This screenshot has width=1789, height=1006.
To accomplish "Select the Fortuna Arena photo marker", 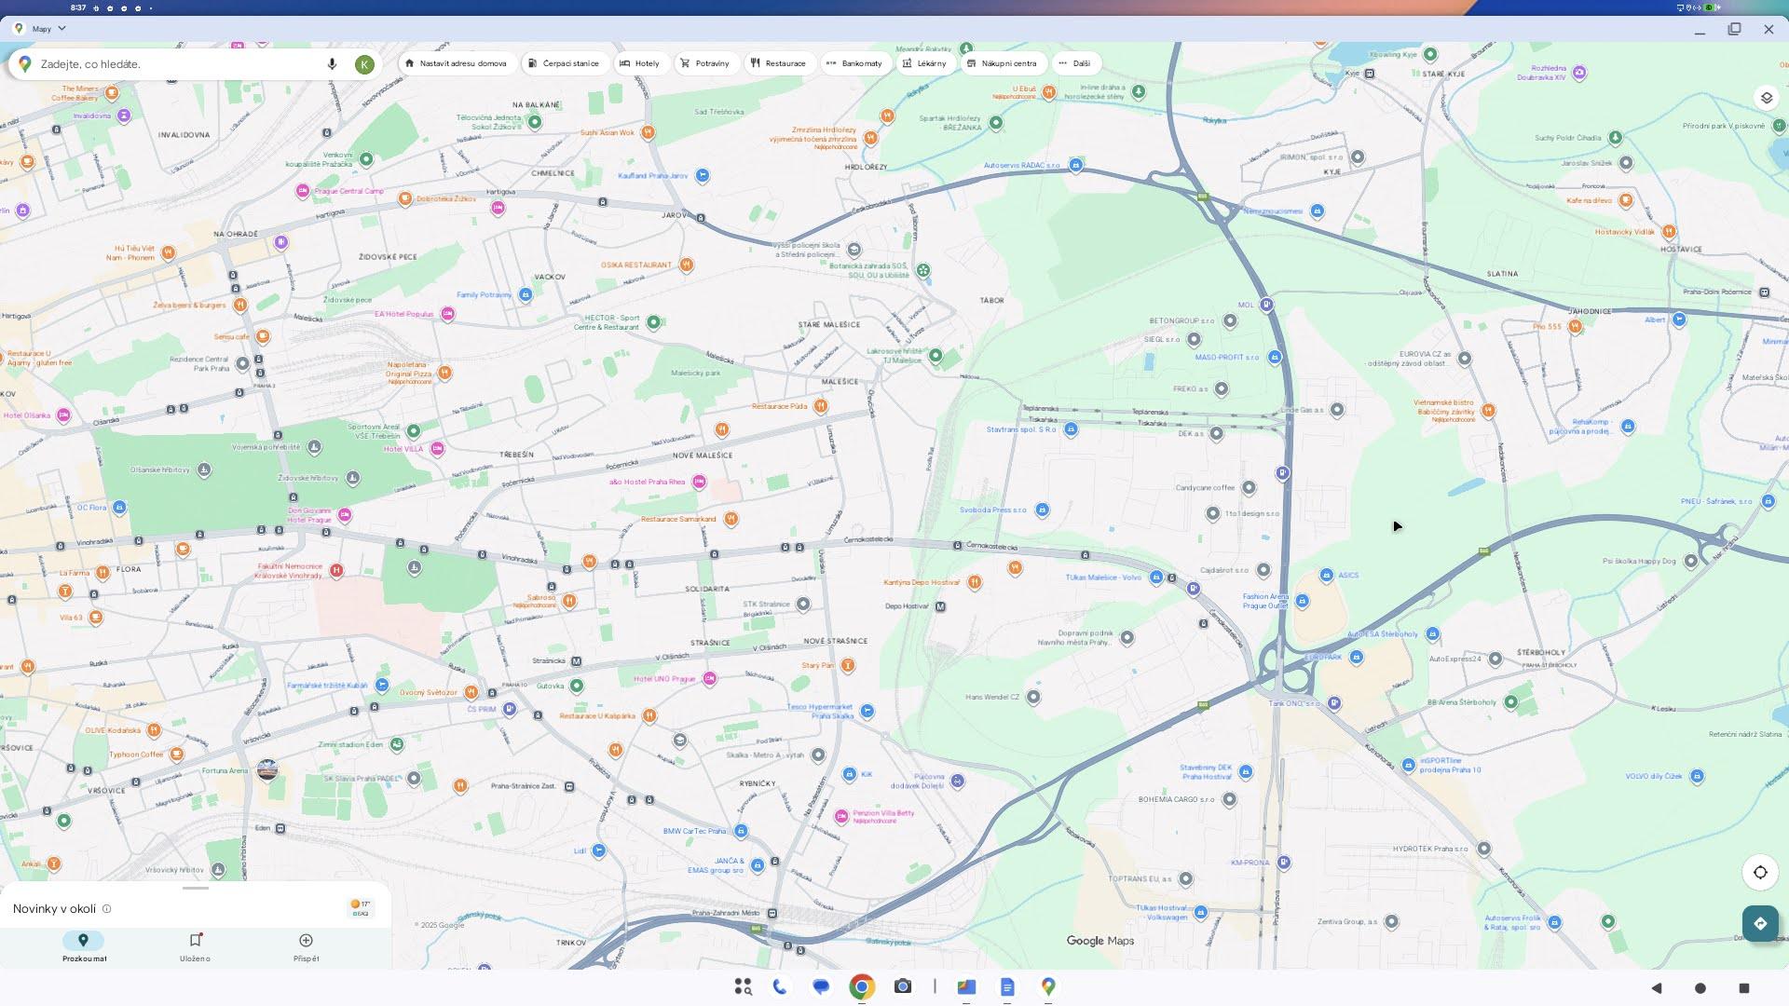I will tap(267, 770).
